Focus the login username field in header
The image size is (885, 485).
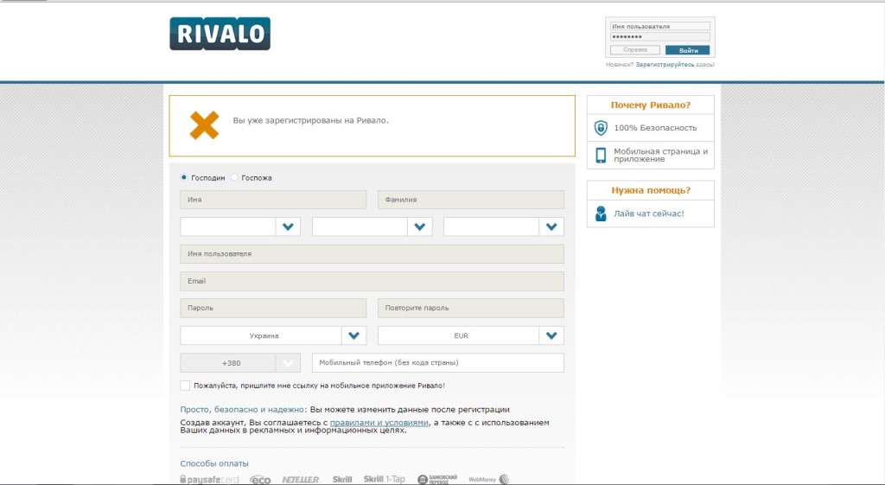659,27
